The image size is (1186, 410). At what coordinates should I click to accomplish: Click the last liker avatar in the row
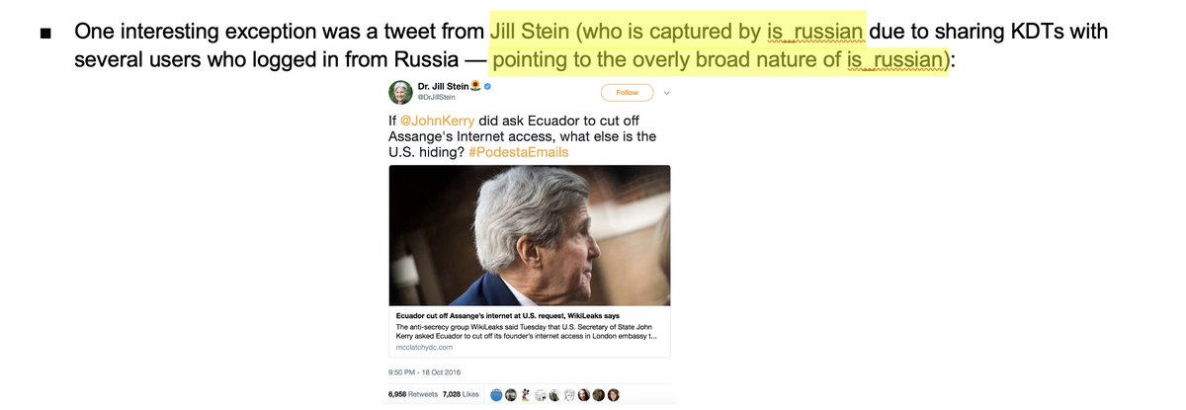pyautogui.click(x=614, y=395)
